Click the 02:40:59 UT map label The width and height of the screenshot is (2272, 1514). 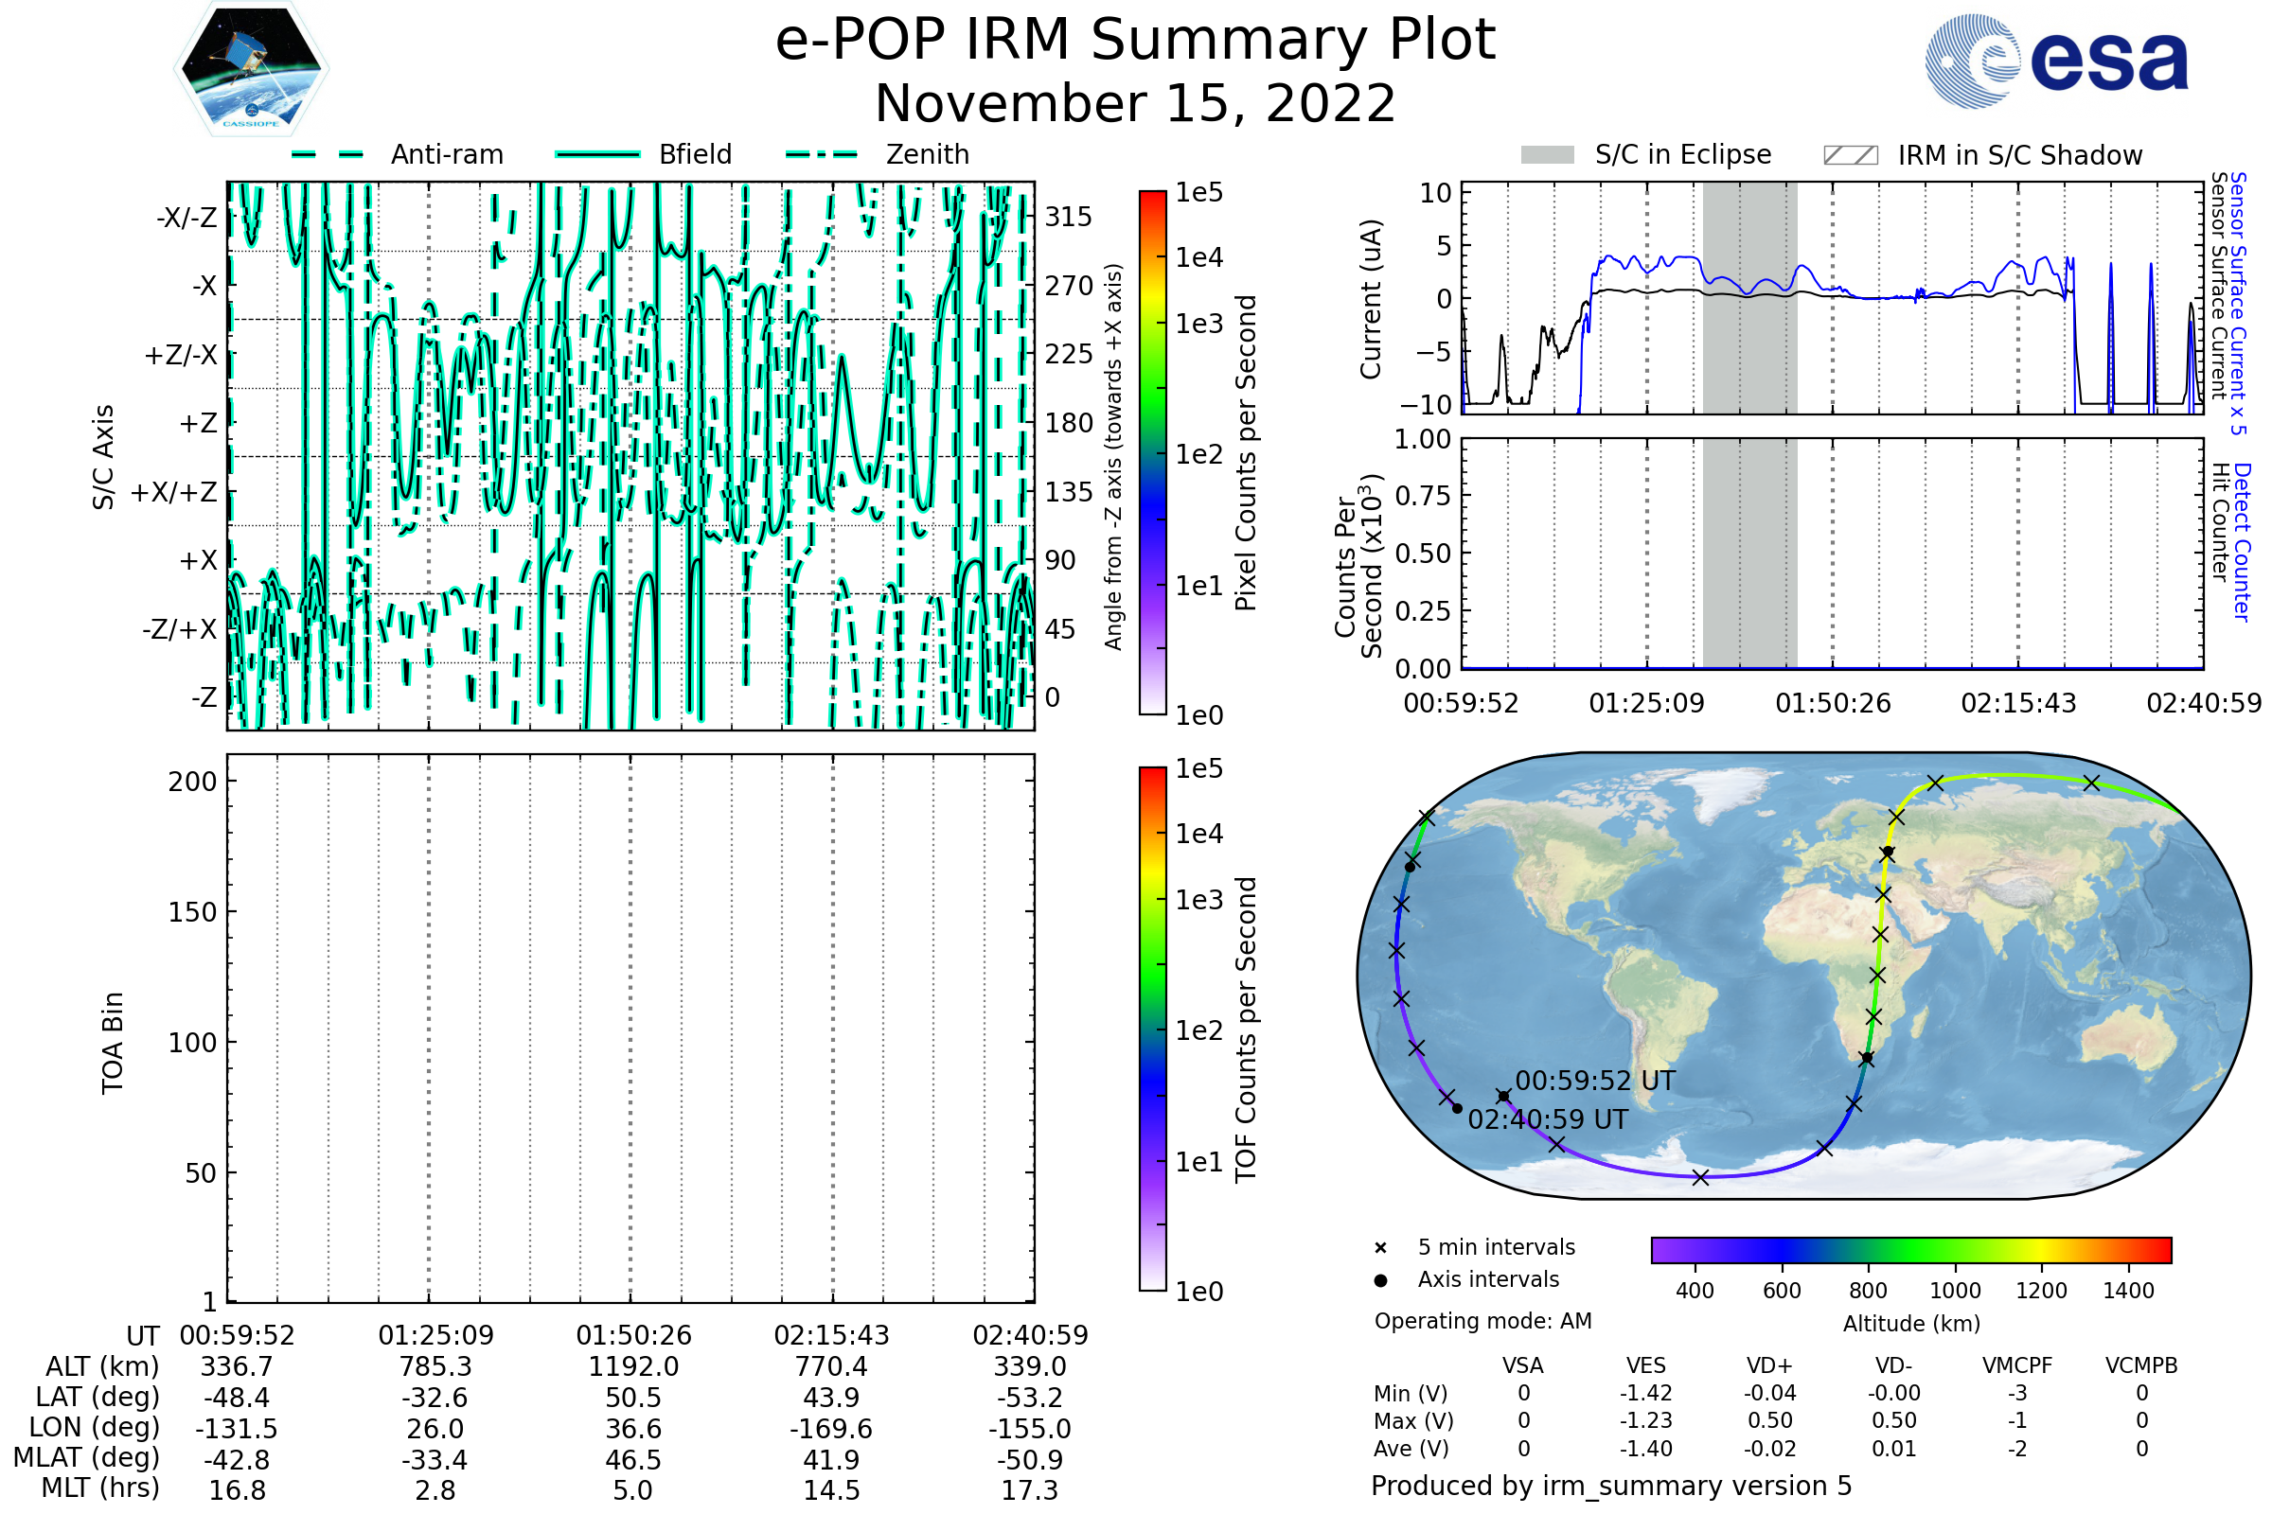(1548, 1120)
